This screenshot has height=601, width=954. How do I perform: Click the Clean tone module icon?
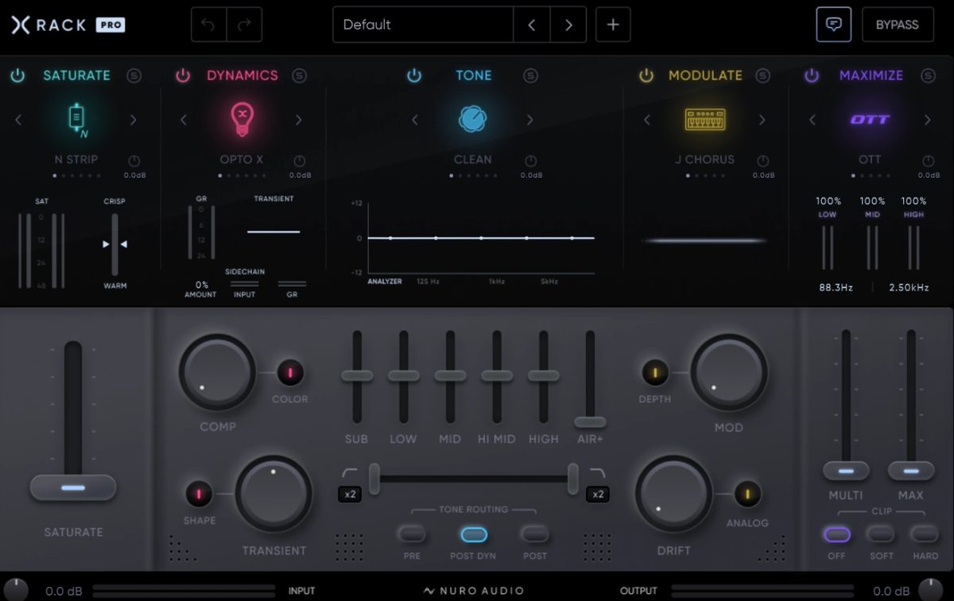click(473, 119)
